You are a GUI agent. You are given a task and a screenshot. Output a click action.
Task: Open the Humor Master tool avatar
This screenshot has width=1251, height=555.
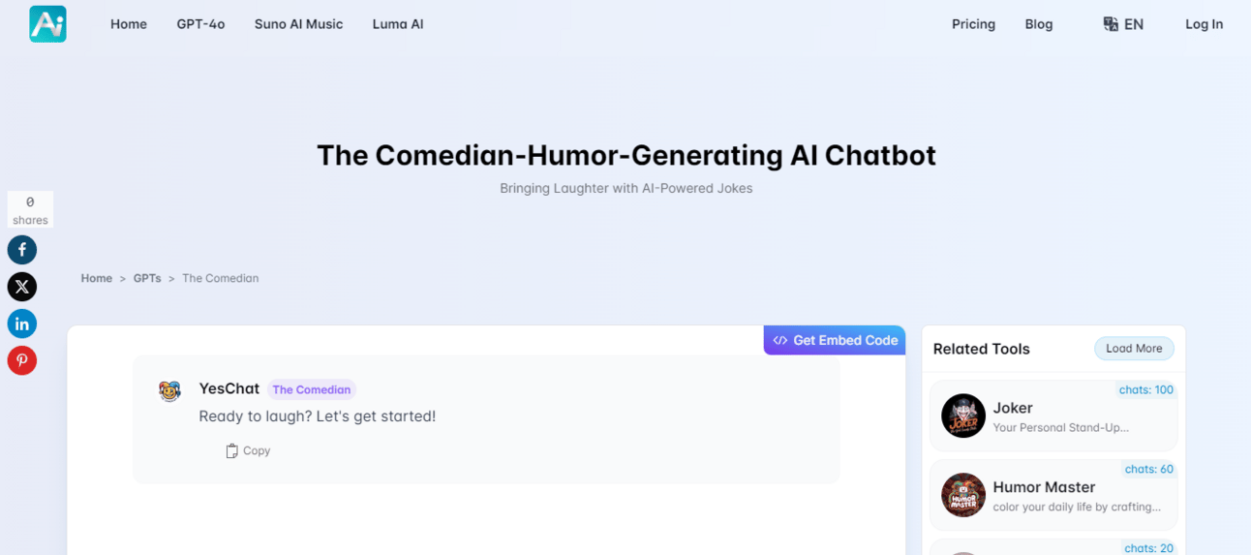(x=963, y=495)
